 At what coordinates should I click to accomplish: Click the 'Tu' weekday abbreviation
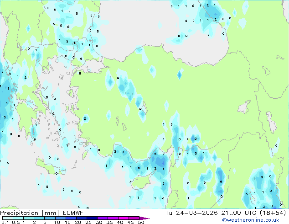[x=169, y=213]
